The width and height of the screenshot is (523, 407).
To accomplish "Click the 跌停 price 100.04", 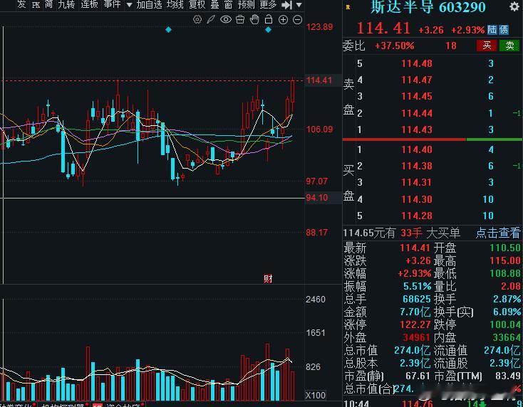I will pos(505,324).
